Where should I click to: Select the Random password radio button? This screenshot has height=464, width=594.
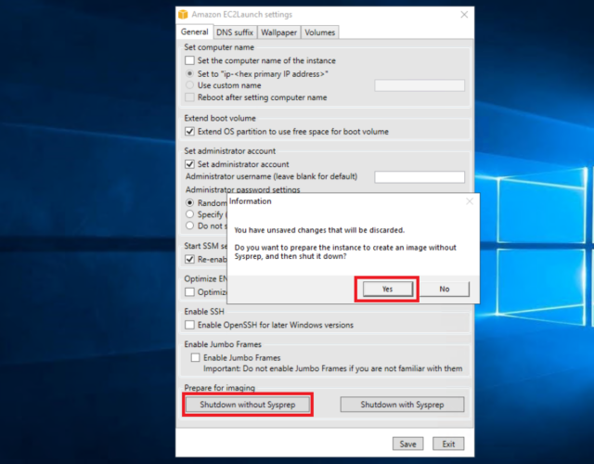(x=189, y=202)
